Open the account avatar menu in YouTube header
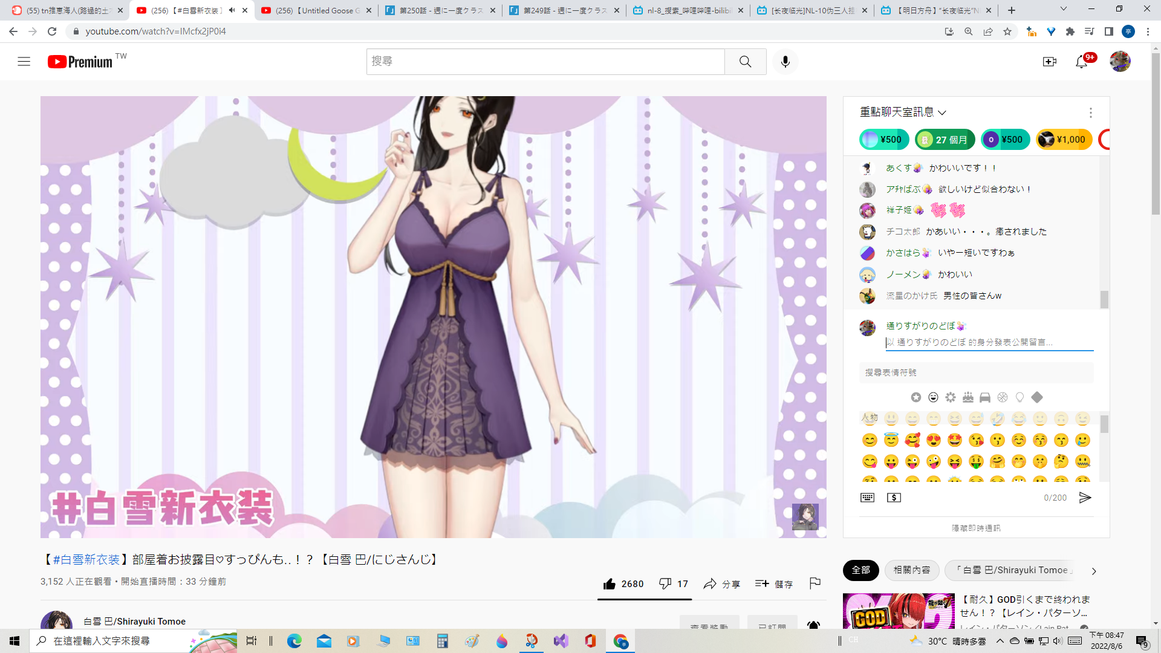 1120,62
